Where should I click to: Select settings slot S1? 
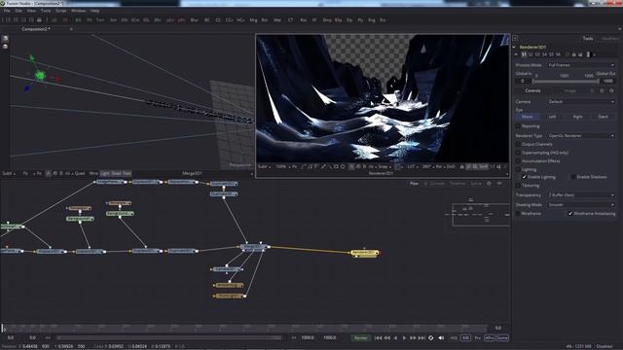coord(524,54)
